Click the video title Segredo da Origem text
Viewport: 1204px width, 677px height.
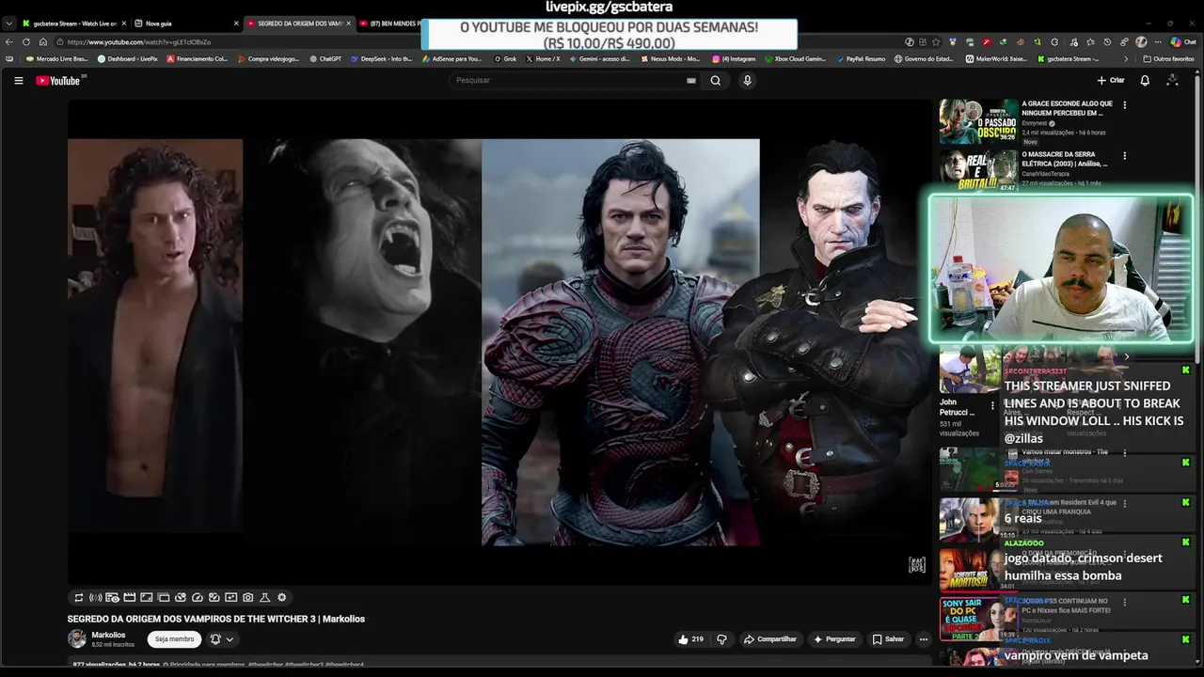tap(215, 619)
